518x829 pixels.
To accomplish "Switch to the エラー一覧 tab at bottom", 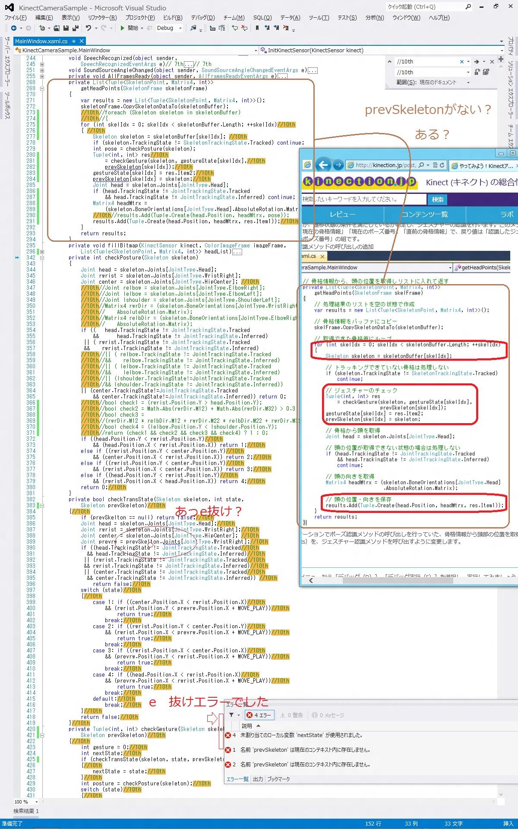I will (237, 779).
